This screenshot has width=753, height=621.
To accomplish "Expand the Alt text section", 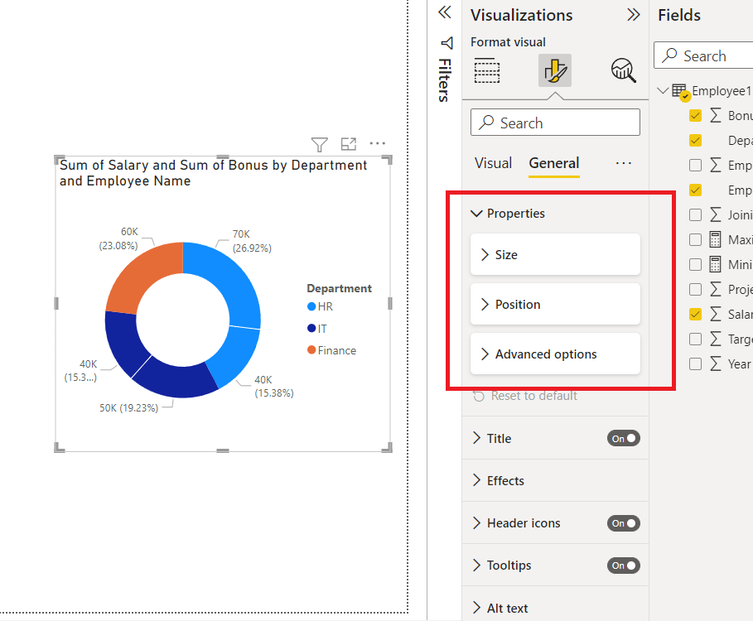I will [x=477, y=608].
